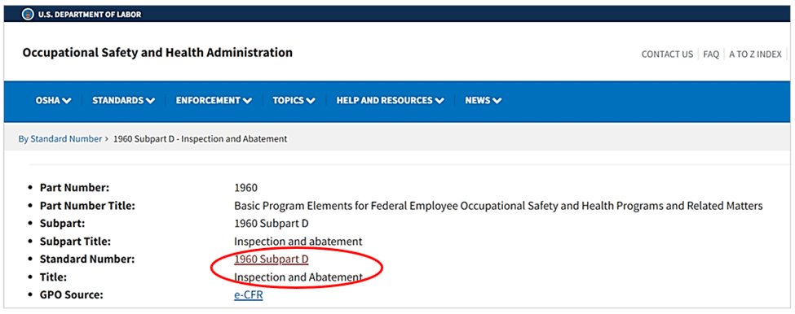Open the TOPICS menu

294,101
